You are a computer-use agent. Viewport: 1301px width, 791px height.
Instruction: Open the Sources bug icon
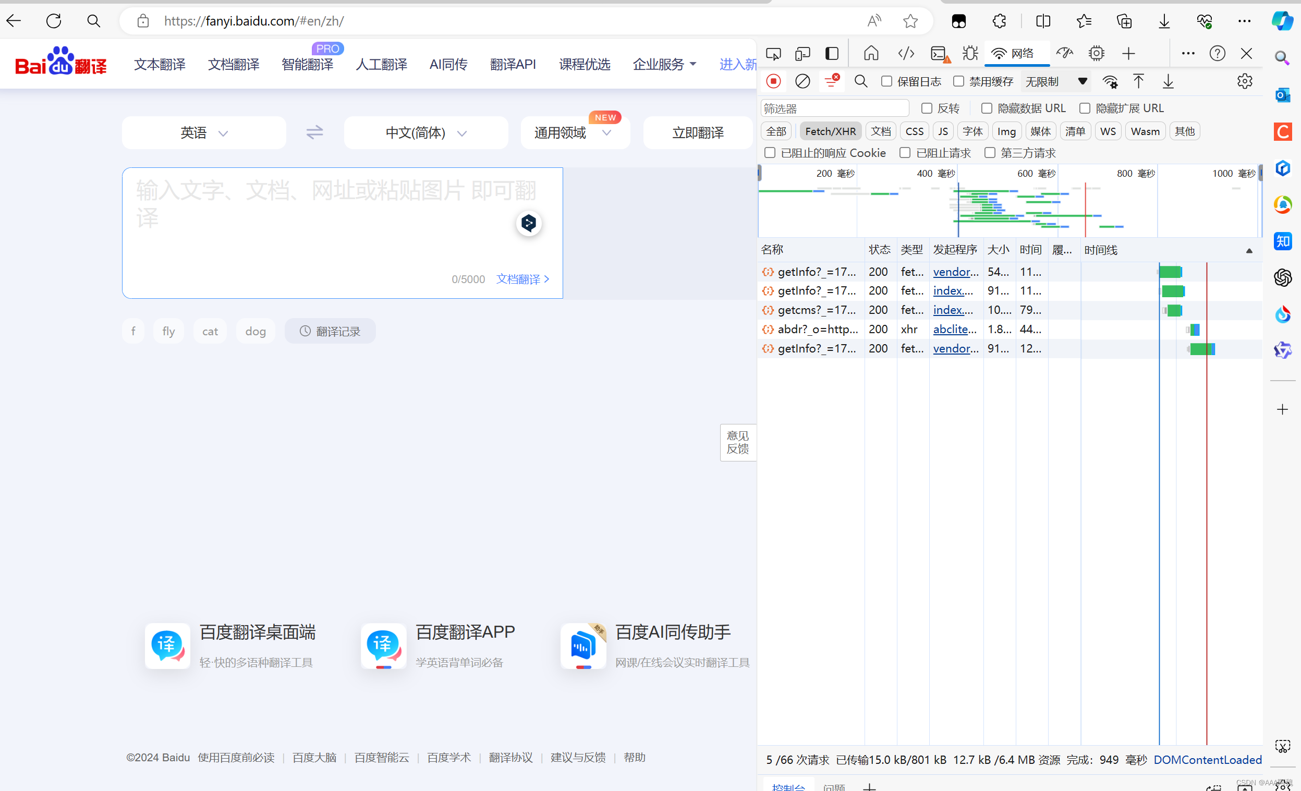(970, 53)
